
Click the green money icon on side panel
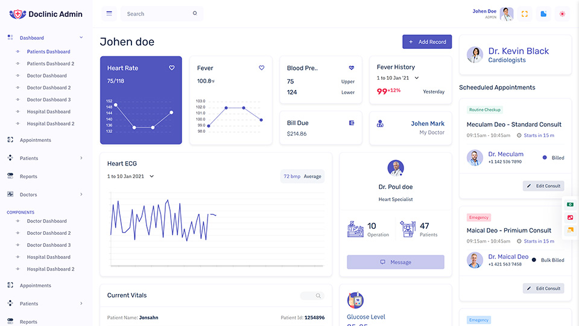[570, 205]
